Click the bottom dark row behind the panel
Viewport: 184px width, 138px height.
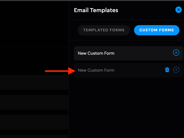(x=34, y=122)
